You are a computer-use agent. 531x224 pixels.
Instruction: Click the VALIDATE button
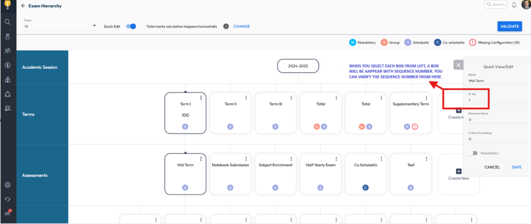[510, 26]
